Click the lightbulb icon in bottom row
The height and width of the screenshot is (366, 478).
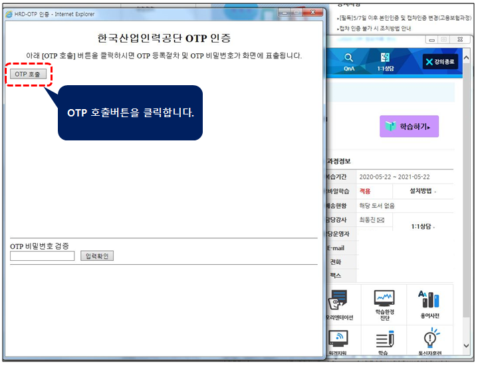(429, 340)
